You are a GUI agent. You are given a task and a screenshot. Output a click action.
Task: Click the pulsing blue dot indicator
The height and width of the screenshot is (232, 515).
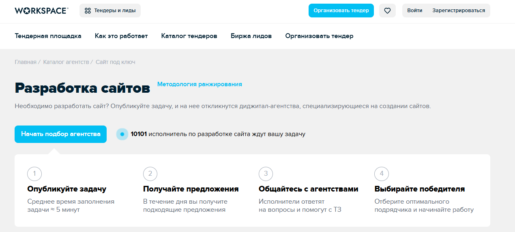click(x=122, y=134)
